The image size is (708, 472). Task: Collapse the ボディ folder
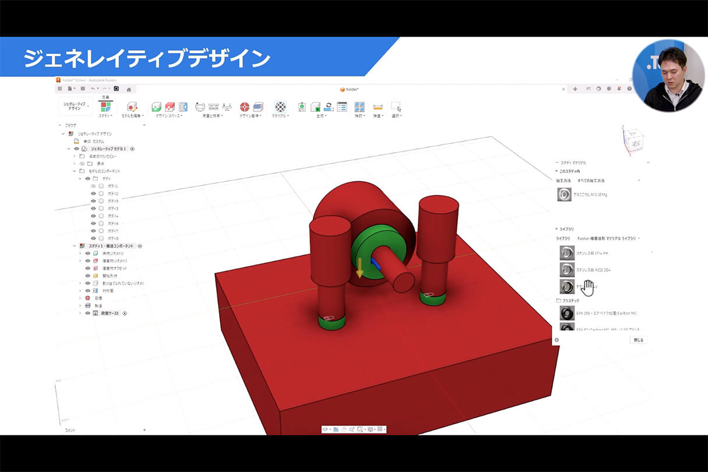point(80,178)
